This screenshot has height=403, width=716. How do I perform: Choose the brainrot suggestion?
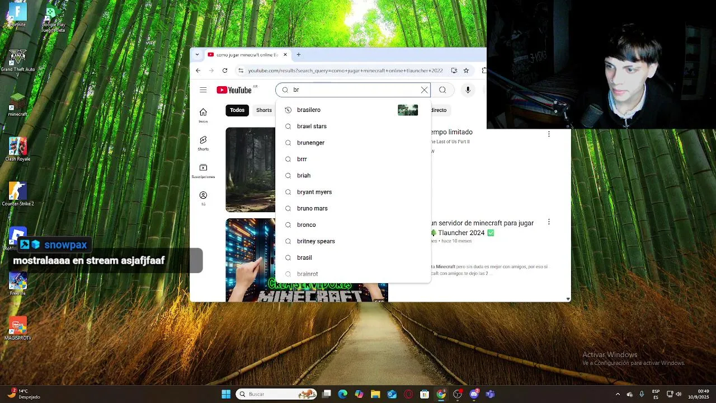[x=353, y=274]
